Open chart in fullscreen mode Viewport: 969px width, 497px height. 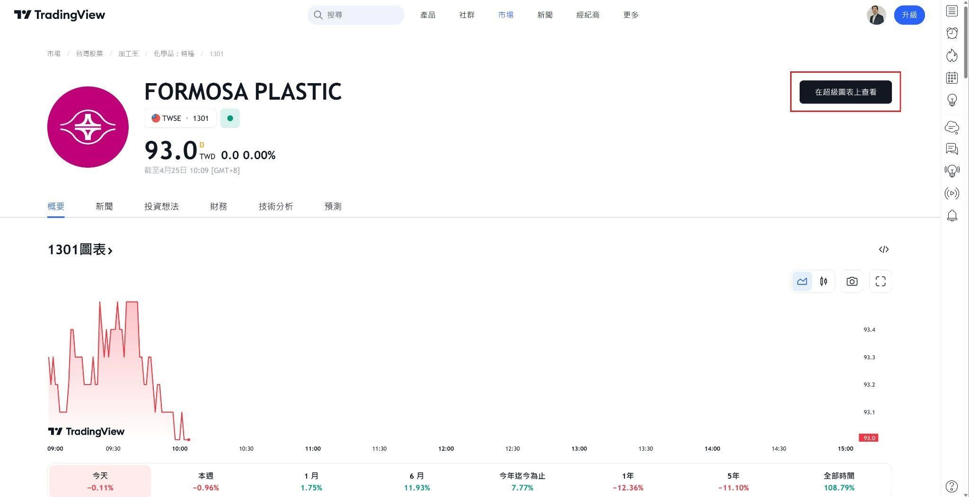pyautogui.click(x=881, y=282)
